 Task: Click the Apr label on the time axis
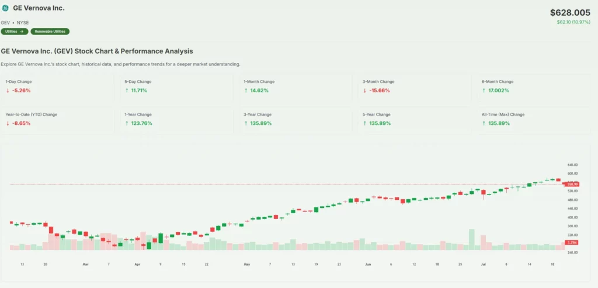[x=137, y=265]
